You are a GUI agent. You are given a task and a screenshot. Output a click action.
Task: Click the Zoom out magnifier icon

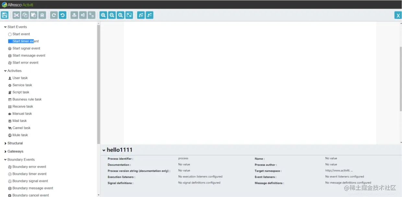(112, 15)
